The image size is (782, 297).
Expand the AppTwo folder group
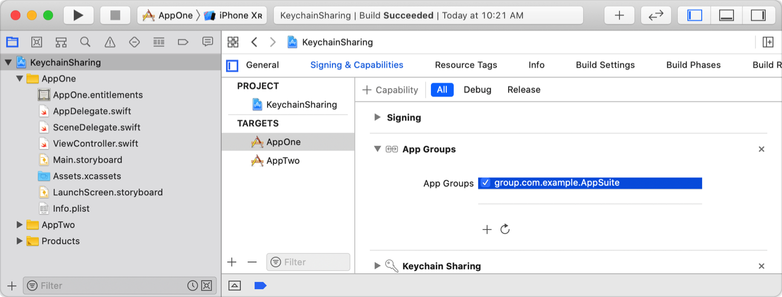pos(20,225)
